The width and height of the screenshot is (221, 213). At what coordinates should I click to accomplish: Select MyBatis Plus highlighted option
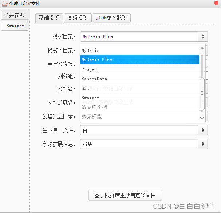point(139,60)
